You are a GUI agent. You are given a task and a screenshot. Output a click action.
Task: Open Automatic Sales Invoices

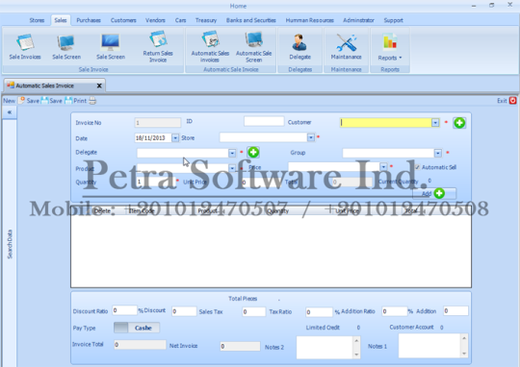tap(210, 47)
